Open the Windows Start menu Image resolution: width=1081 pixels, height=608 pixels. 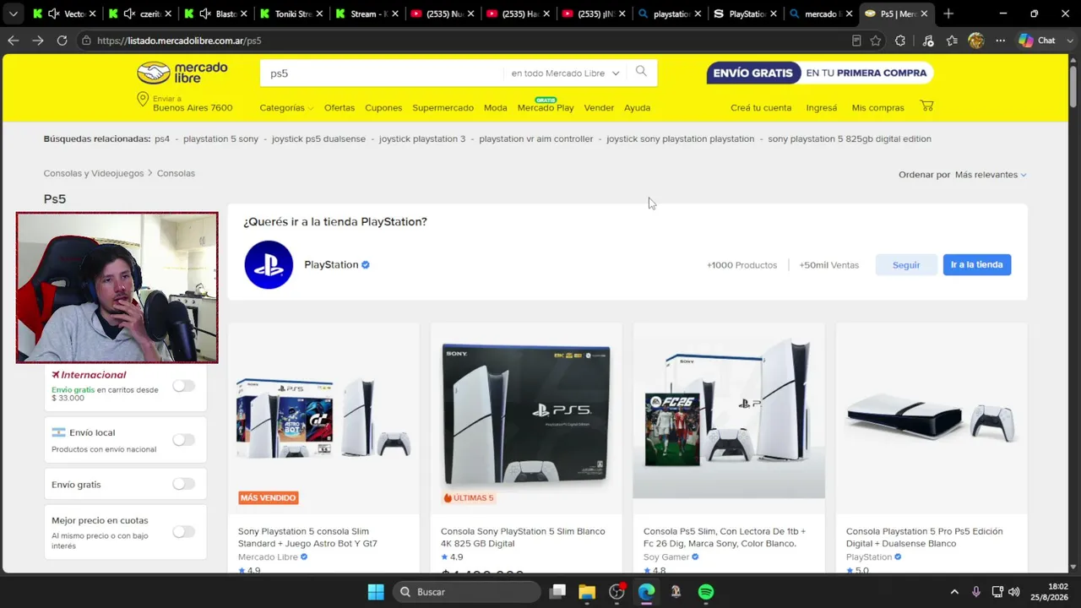[376, 592]
